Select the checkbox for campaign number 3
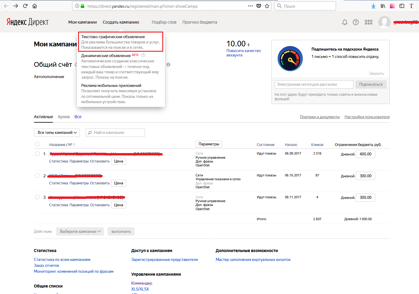The image size is (419, 294). pos(37,197)
